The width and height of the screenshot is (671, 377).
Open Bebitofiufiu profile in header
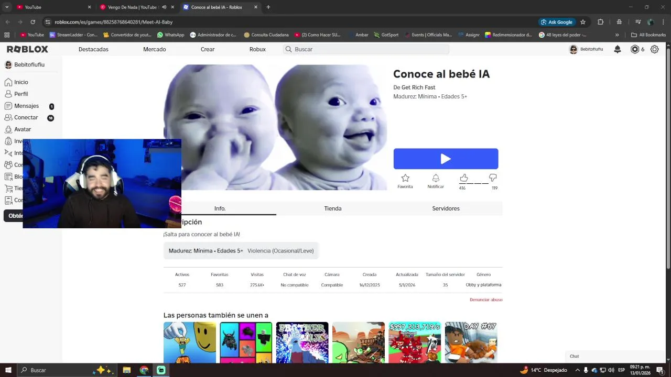tap(586, 49)
